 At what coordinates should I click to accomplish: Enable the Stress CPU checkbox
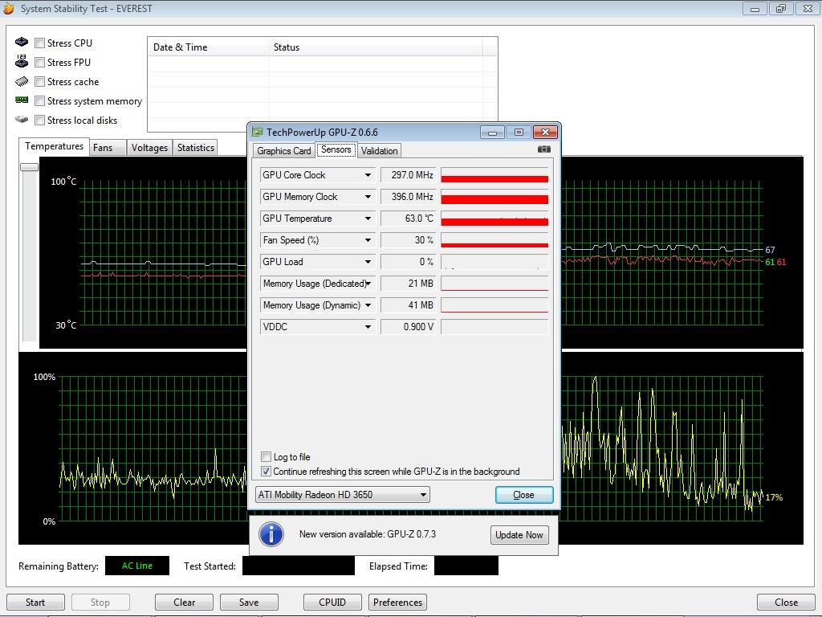39,43
